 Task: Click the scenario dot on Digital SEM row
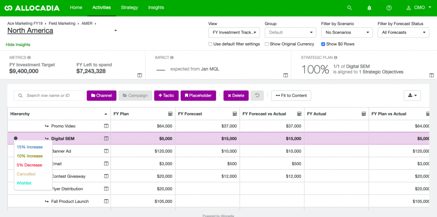pyautogui.click(x=16, y=138)
